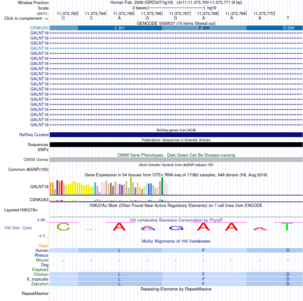Click the blue G letter in PhyloP logo

point(176,228)
